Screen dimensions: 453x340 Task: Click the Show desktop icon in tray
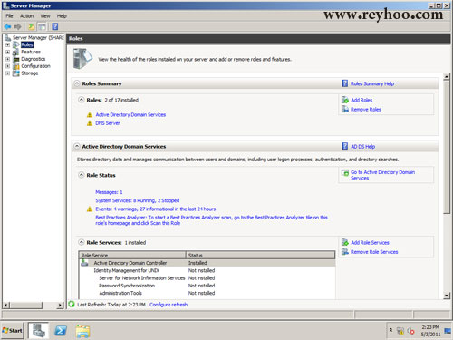(448, 331)
